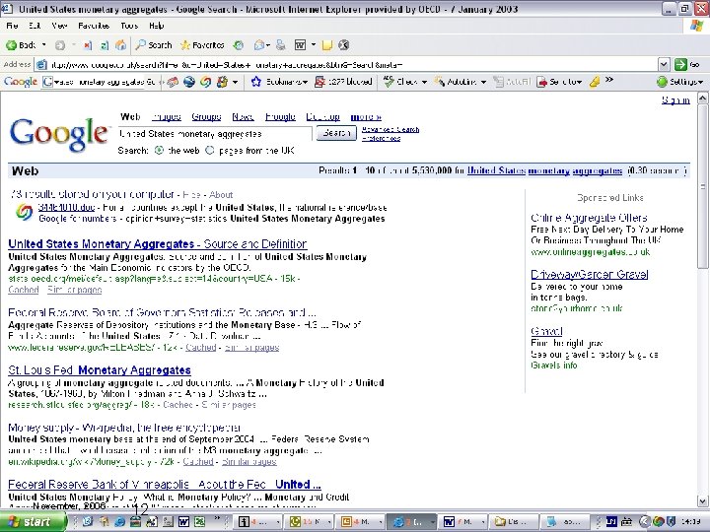The height and width of the screenshot is (532, 710).
Task: Click the Google search query input field
Action: [215, 133]
